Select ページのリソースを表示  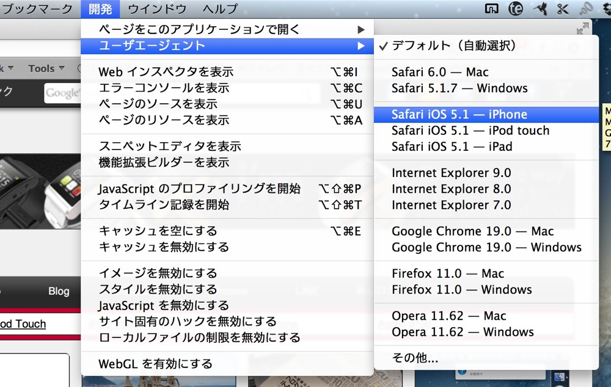[227, 120]
